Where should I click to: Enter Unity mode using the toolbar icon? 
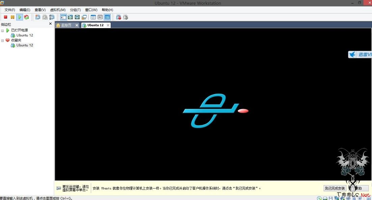84,17
